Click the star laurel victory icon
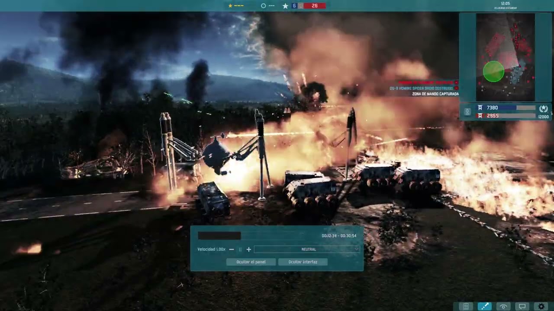This screenshot has height=311, width=554. coord(544,108)
